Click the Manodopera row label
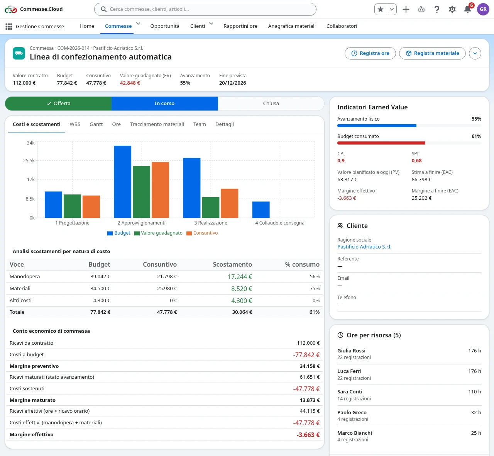The width and height of the screenshot is (494, 456). point(25,277)
